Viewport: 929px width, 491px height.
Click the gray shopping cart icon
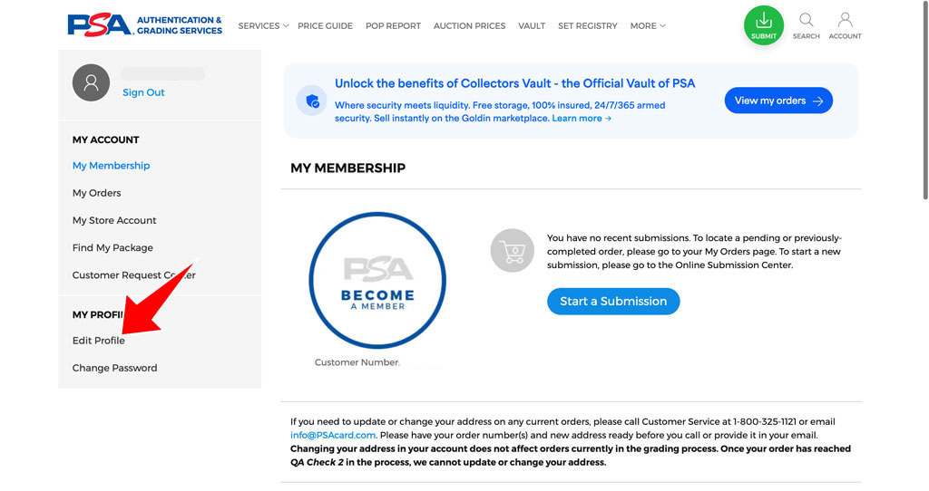pos(512,251)
